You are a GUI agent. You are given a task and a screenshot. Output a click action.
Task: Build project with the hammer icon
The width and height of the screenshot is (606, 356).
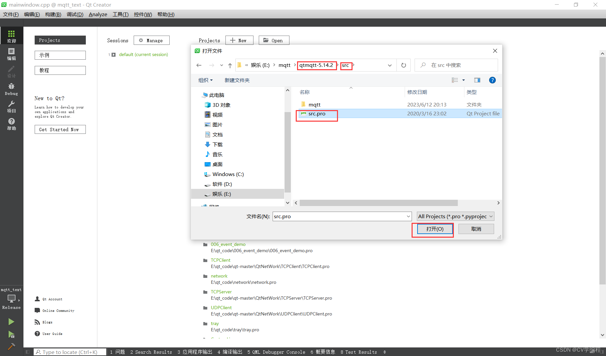(11, 346)
